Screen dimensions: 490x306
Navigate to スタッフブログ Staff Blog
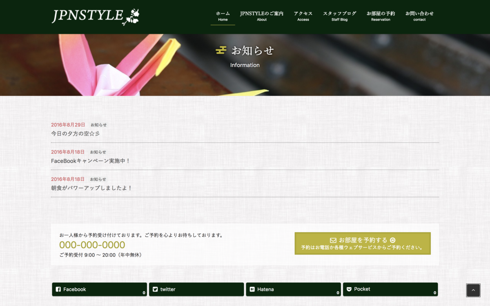pyautogui.click(x=339, y=16)
